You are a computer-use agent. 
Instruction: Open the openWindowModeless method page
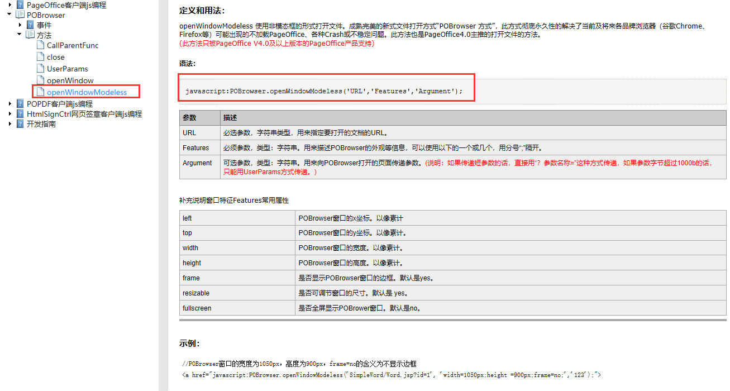(x=87, y=92)
